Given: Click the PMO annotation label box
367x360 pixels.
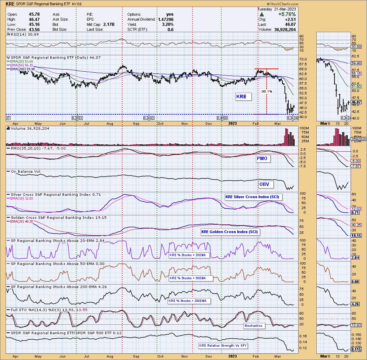Looking at the screenshot, I should [x=263, y=158].
